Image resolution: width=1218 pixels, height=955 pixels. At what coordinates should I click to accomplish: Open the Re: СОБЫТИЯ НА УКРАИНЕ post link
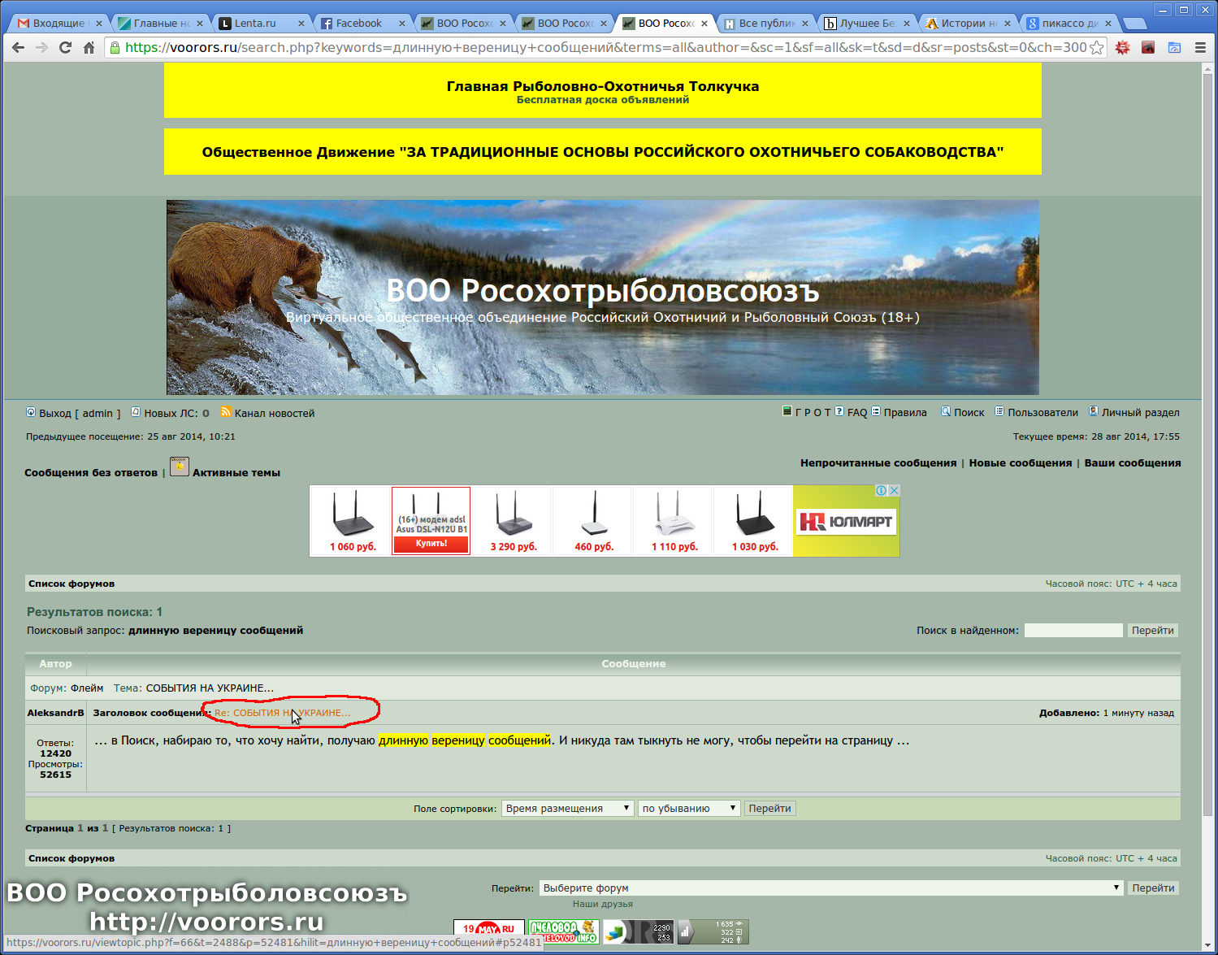(282, 713)
